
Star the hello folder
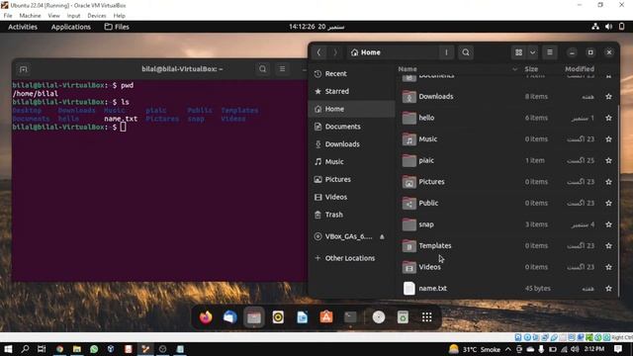pyautogui.click(x=609, y=118)
